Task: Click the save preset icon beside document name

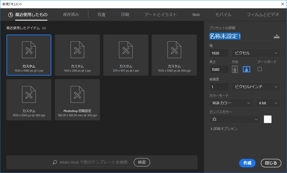Action: click(x=276, y=36)
